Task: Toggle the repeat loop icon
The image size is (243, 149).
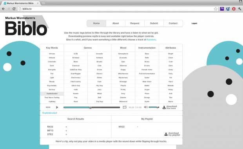Action: [x=125, y=107]
